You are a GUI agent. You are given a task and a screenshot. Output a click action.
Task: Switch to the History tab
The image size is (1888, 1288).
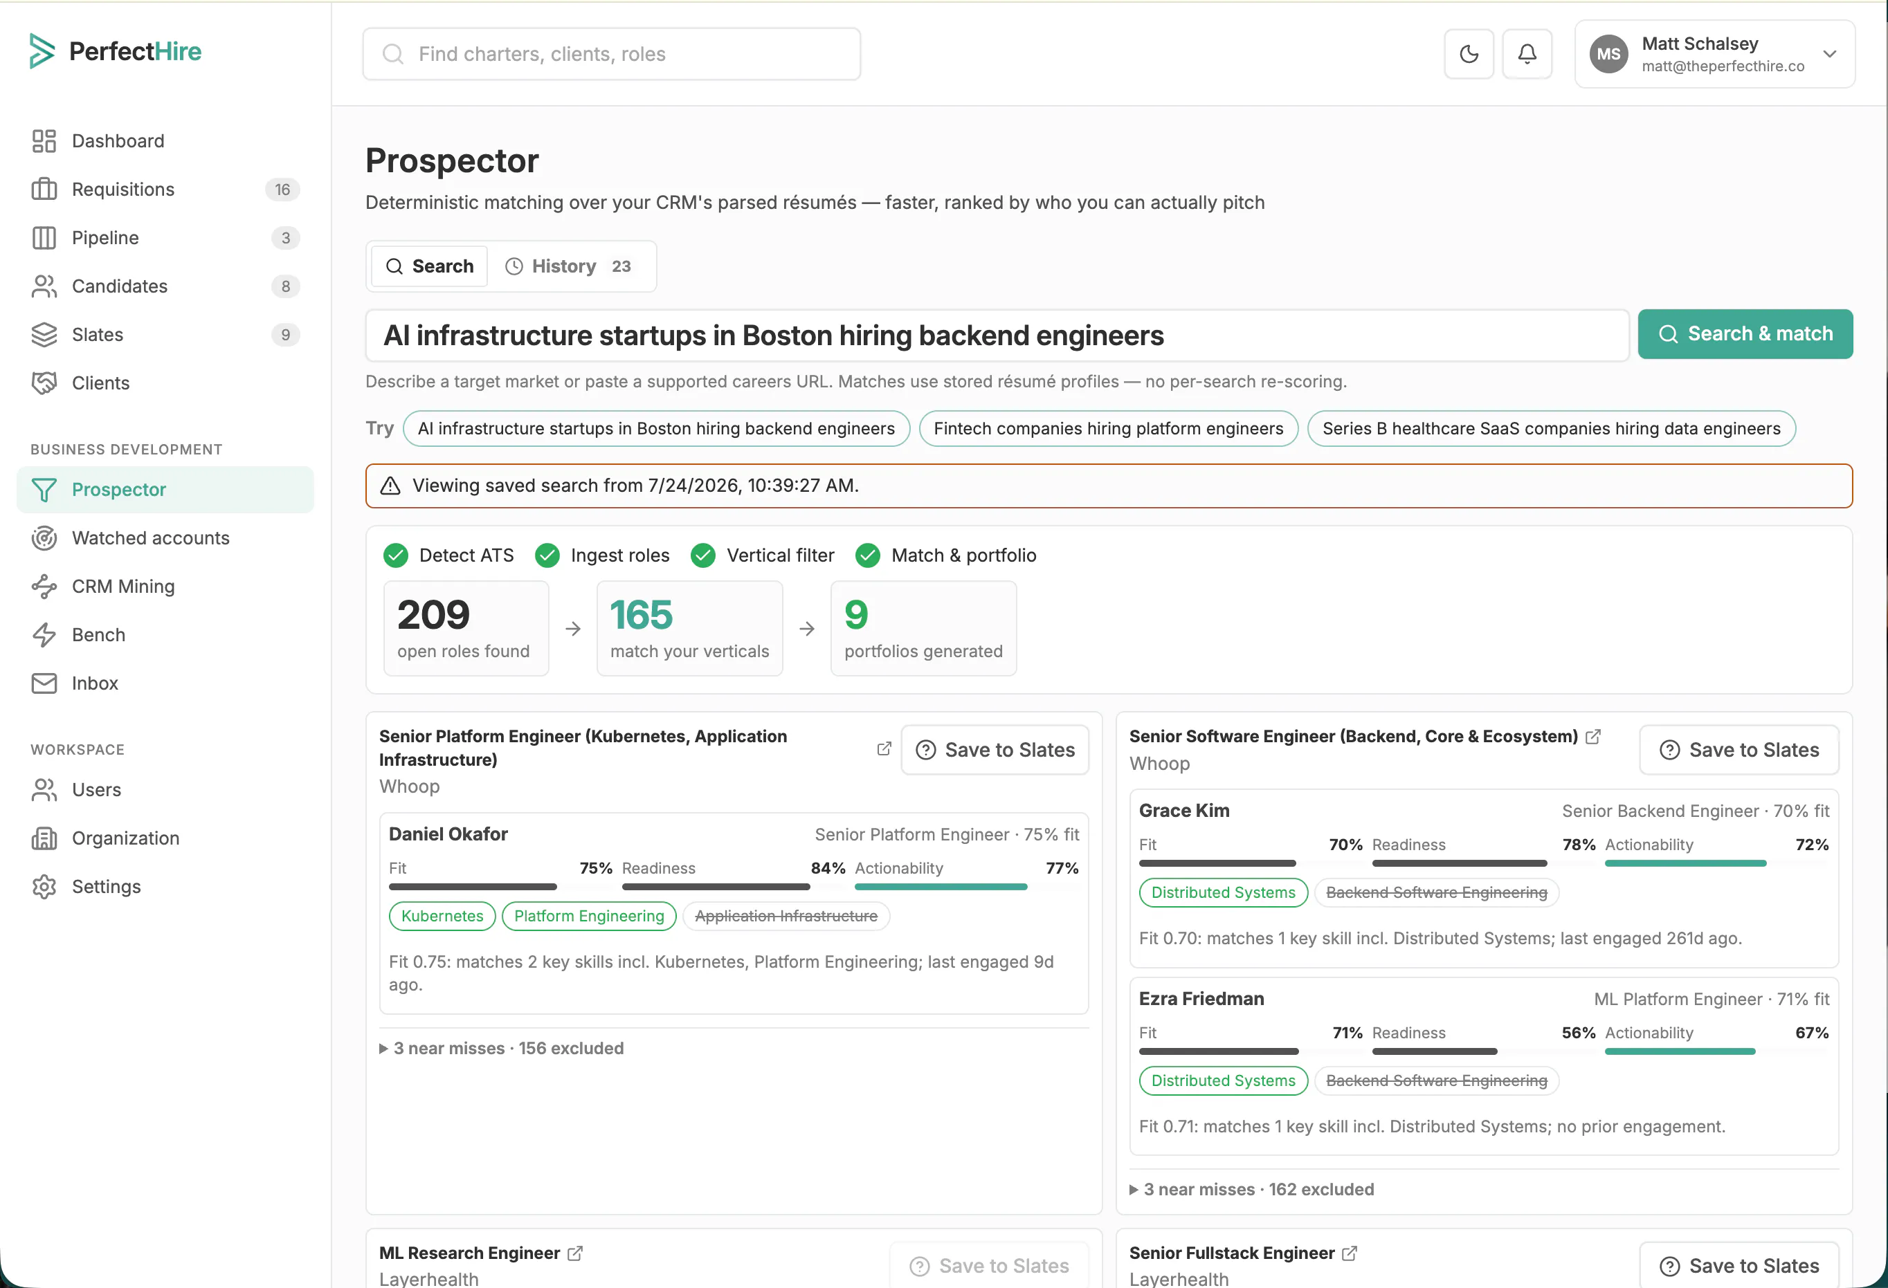click(569, 266)
